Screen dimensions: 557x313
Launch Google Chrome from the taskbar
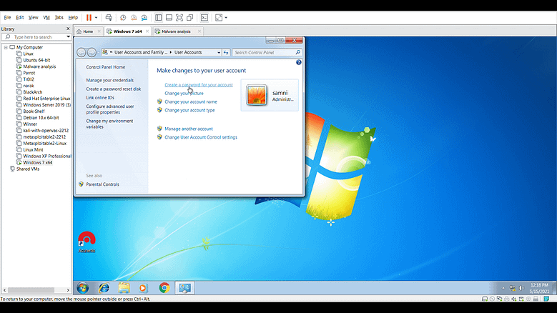point(164,288)
